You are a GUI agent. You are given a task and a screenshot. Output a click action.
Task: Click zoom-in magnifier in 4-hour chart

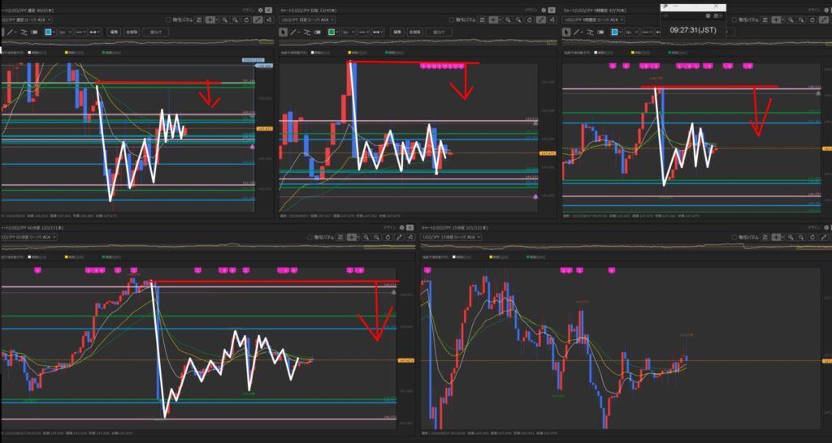(791, 19)
